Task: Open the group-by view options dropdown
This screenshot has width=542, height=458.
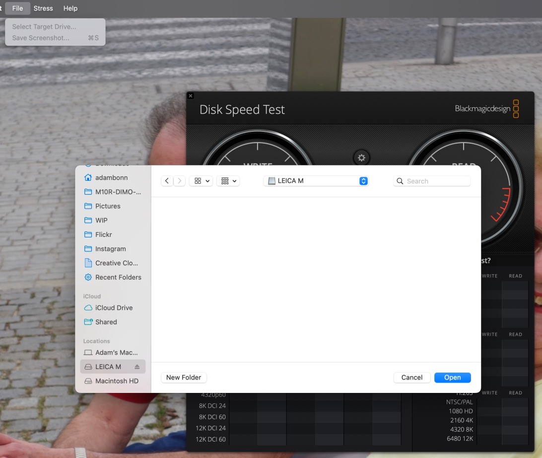Action: (228, 181)
